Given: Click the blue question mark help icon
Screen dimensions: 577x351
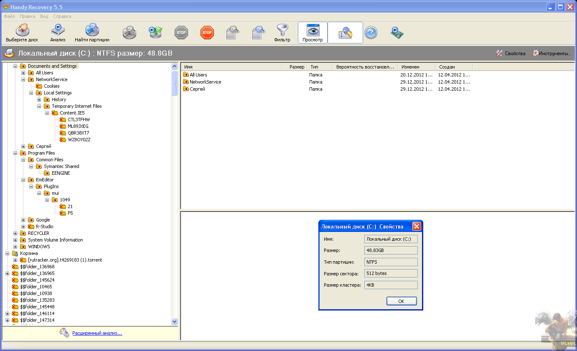Looking at the screenshot, I should tap(371, 33).
